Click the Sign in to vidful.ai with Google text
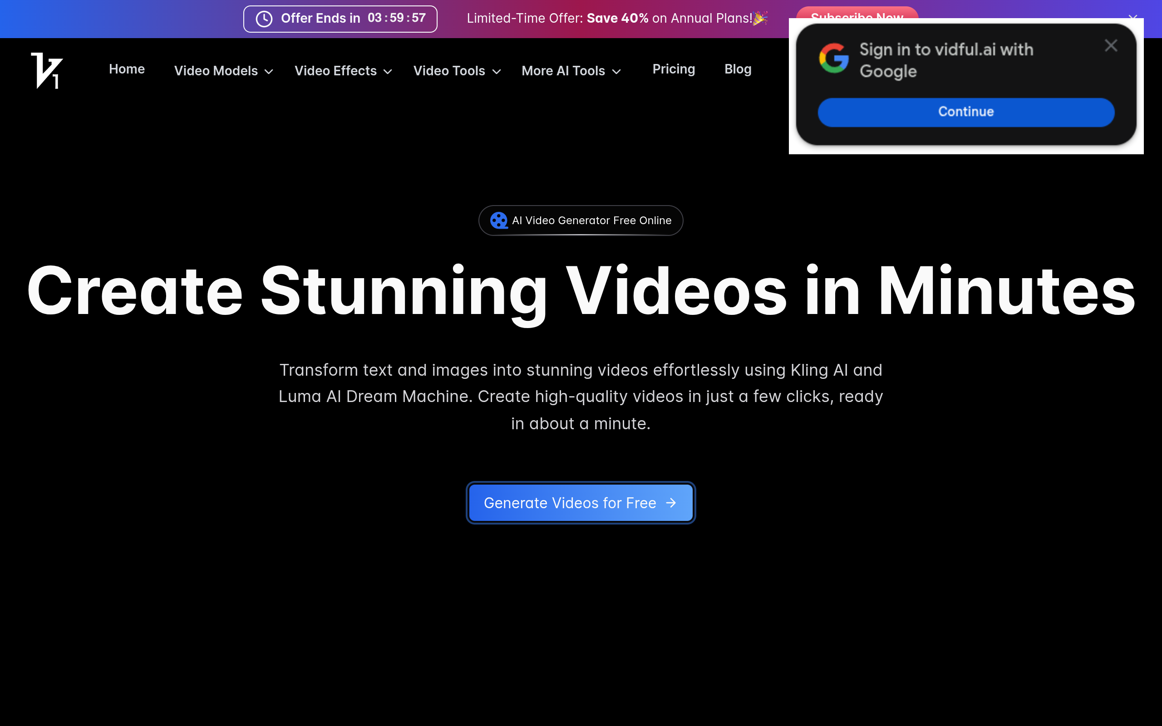The height and width of the screenshot is (726, 1162). point(946,60)
